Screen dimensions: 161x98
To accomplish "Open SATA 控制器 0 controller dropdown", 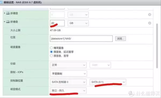I will tap(68, 82).
